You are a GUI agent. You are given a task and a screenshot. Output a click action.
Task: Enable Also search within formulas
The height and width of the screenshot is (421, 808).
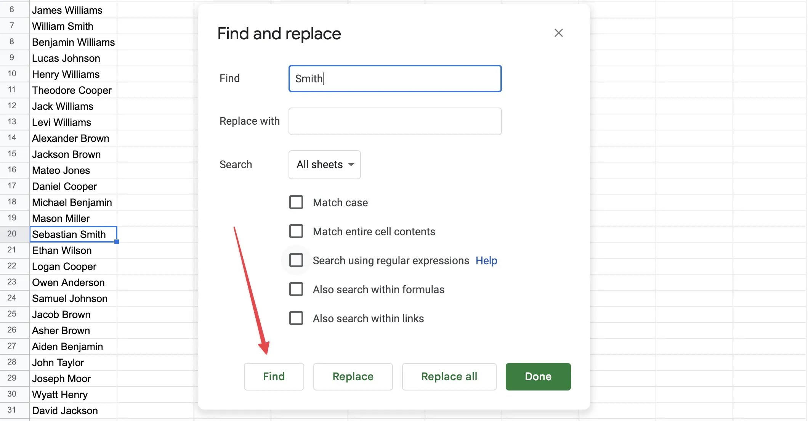[296, 289]
